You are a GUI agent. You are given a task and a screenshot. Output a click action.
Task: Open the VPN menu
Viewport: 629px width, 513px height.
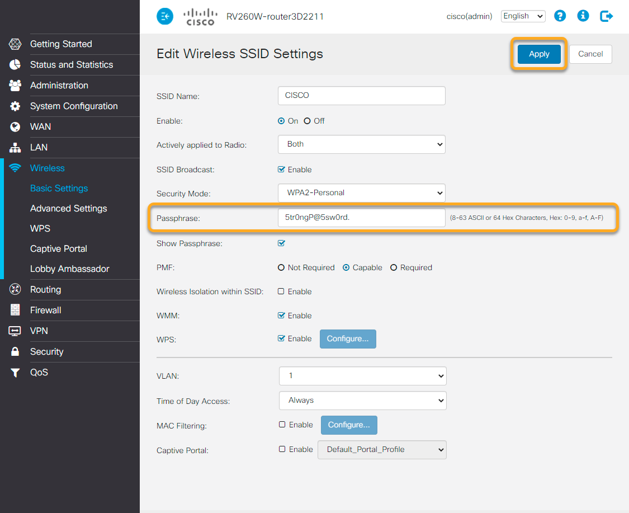tap(39, 331)
